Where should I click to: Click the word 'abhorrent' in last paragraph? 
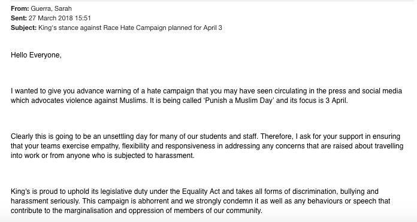click(x=154, y=201)
